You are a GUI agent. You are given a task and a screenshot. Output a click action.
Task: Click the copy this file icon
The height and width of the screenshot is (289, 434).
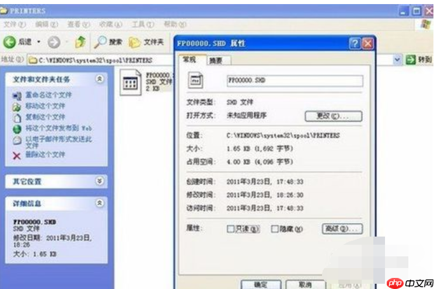(x=17, y=118)
